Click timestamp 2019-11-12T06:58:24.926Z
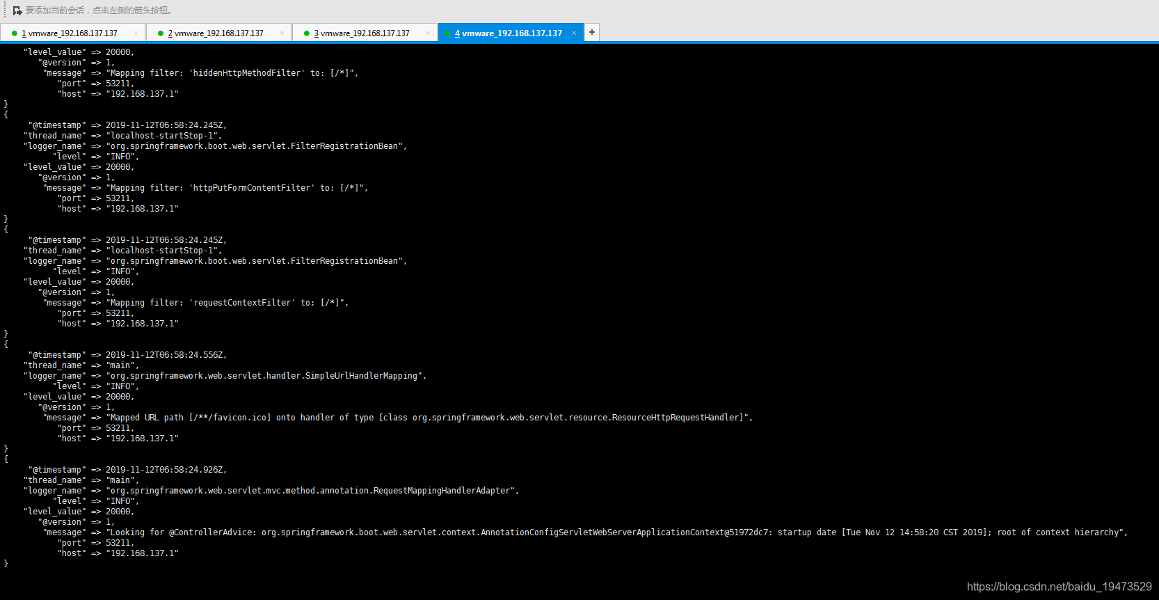This screenshot has height=600, width=1159. coord(166,470)
